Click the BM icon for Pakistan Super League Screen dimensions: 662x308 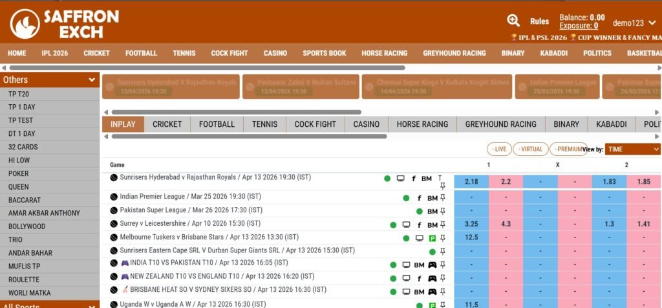(432, 211)
